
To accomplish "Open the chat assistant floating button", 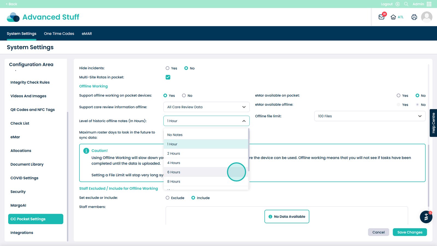I will click(x=426, y=217).
